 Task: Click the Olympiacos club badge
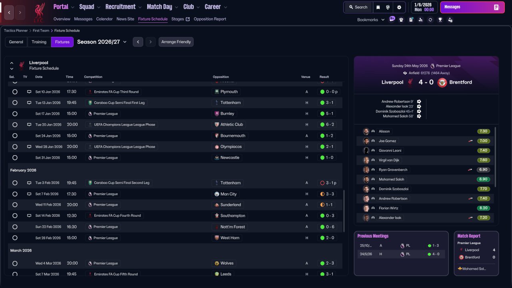[x=217, y=147]
